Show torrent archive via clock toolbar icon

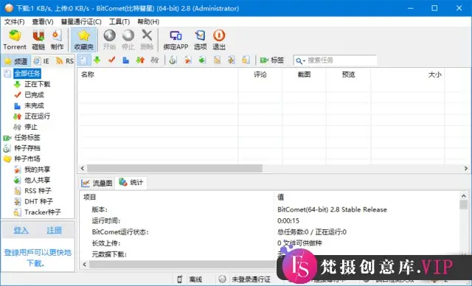173,60
